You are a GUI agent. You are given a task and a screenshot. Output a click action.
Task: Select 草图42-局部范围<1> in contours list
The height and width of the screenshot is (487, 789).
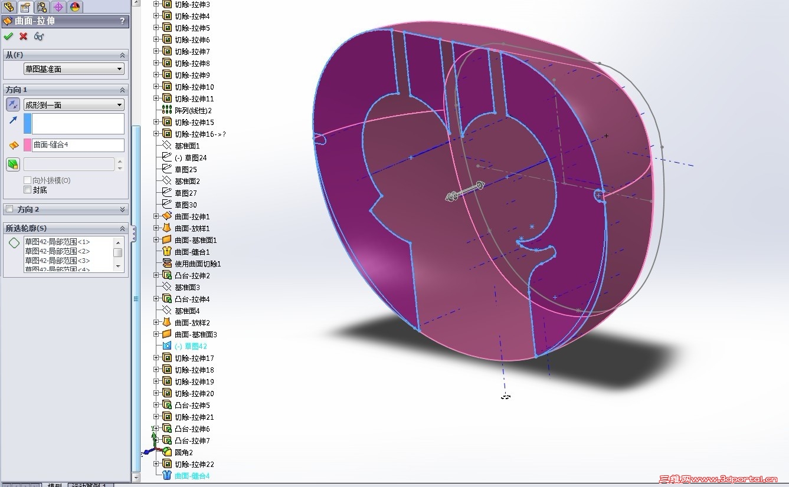(x=57, y=242)
